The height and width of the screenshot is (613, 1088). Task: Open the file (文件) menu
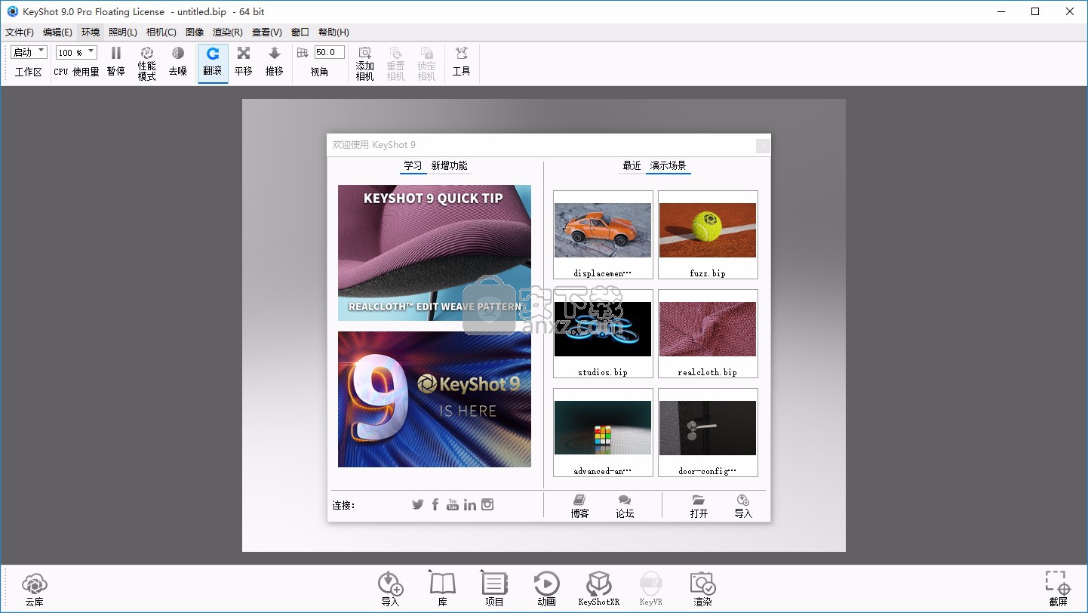20,32
